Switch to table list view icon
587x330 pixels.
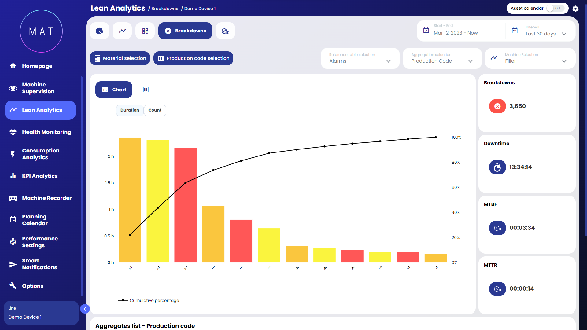pyautogui.click(x=146, y=90)
